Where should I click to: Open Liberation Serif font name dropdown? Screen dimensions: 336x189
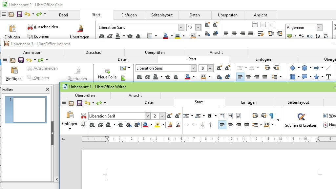pyautogui.click(x=147, y=116)
